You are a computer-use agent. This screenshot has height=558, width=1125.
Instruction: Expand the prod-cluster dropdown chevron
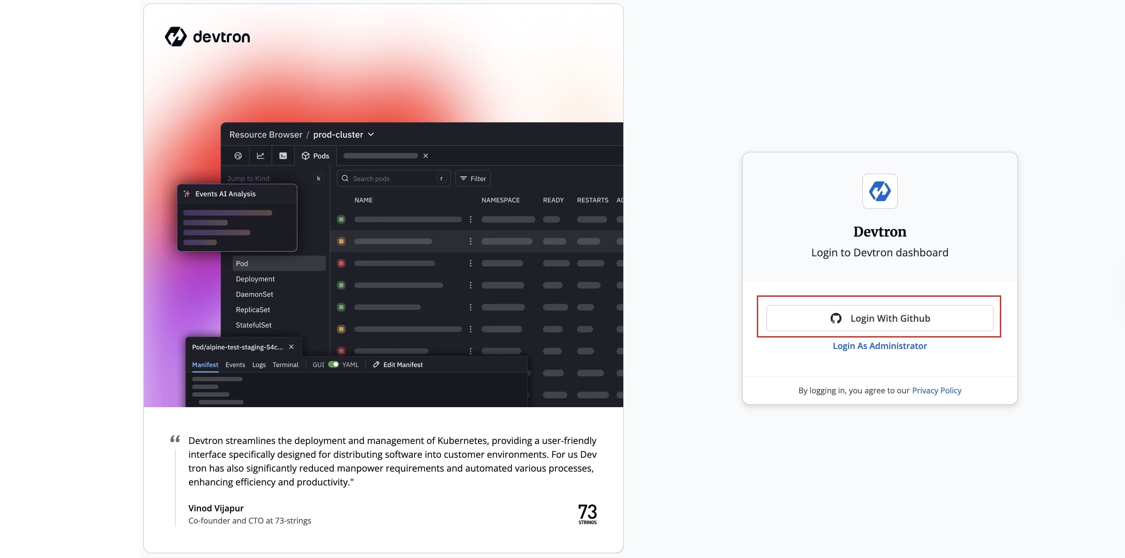371,135
